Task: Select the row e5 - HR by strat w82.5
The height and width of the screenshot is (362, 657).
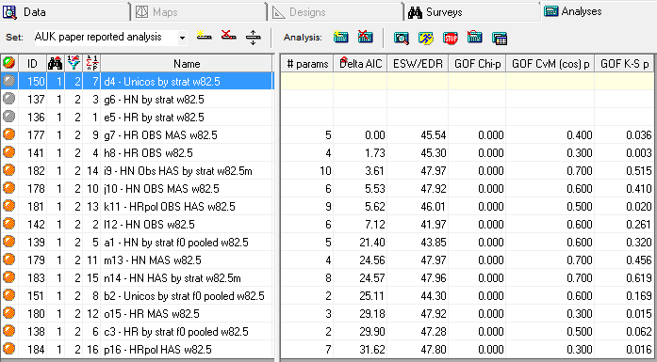Action: pyautogui.click(x=137, y=117)
